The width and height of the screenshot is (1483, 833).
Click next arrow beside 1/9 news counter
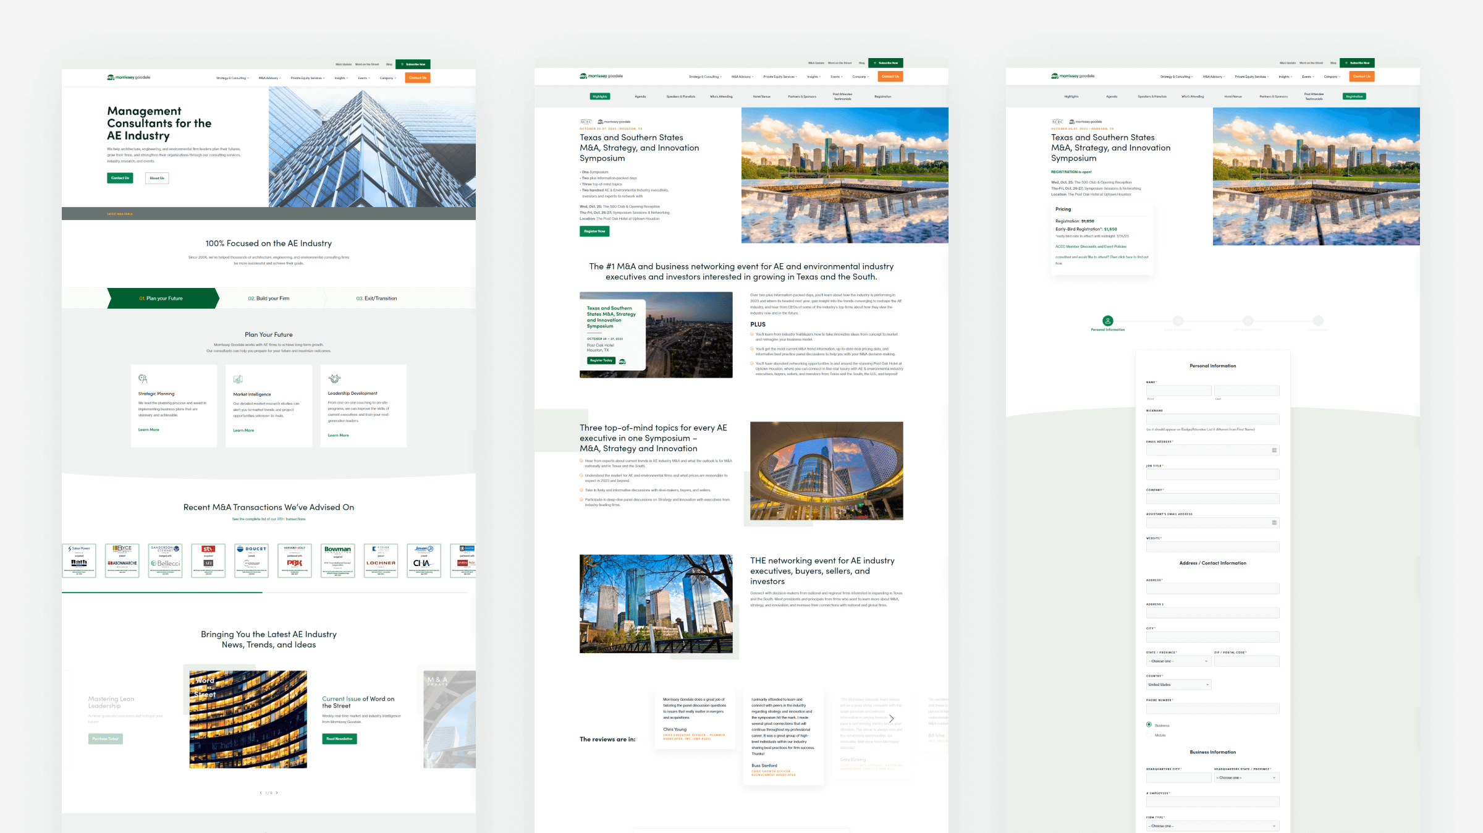point(277,792)
